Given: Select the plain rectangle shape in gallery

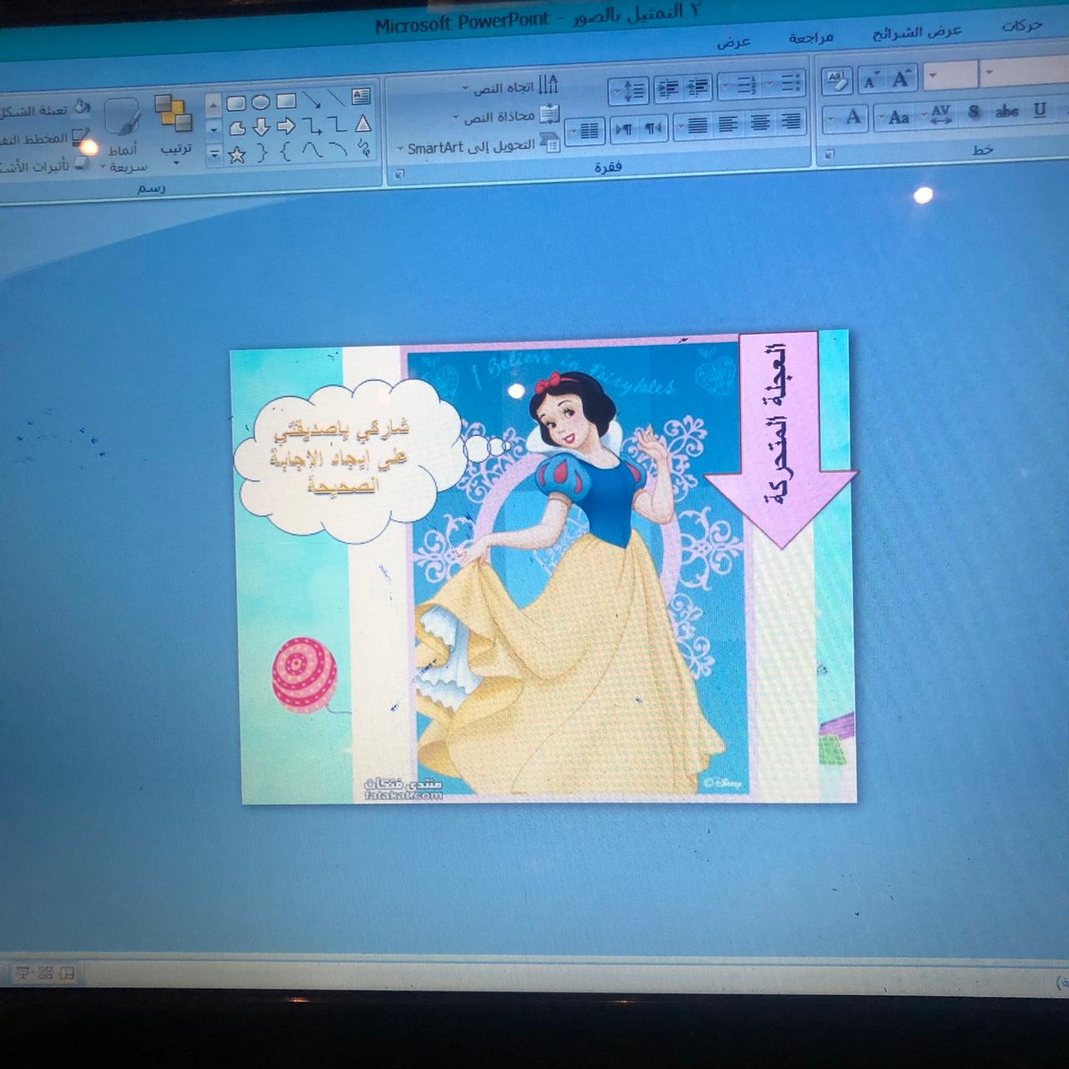Looking at the screenshot, I should point(286,101).
